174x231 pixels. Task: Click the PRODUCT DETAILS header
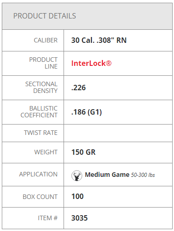[x=45, y=16]
